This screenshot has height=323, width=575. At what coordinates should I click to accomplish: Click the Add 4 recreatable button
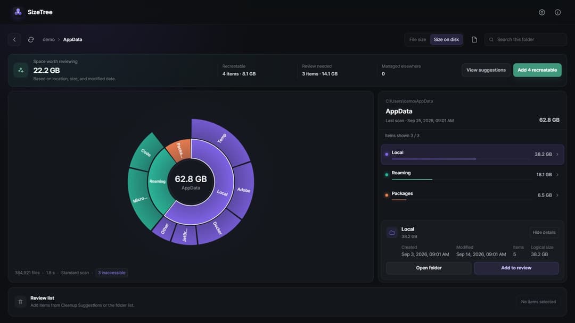(537, 70)
